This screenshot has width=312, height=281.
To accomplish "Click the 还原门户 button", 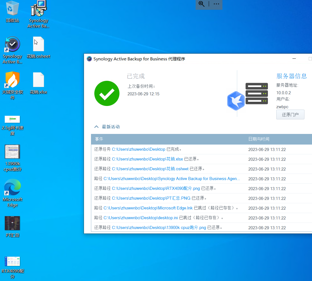I will click(x=290, y=115).
